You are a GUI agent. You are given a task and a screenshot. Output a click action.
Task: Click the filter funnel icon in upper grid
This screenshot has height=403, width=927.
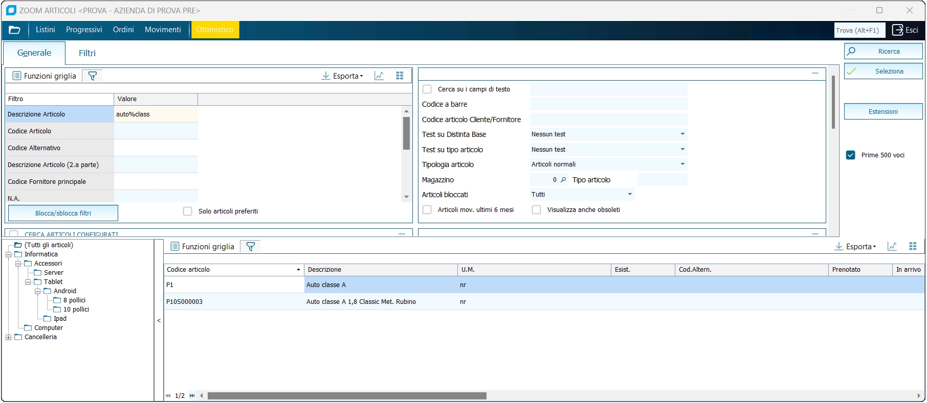[93, 76]
